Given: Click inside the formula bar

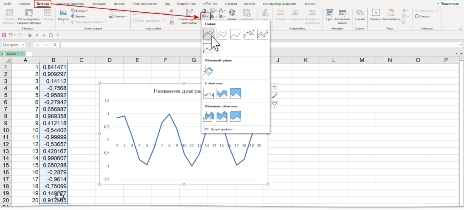Looking at the screenshot, I should click(232, 45).
